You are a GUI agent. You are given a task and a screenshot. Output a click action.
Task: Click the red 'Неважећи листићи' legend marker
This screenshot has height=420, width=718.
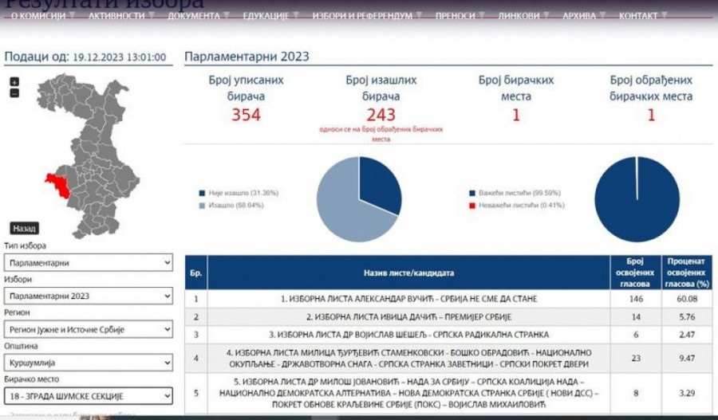point(471,206)
